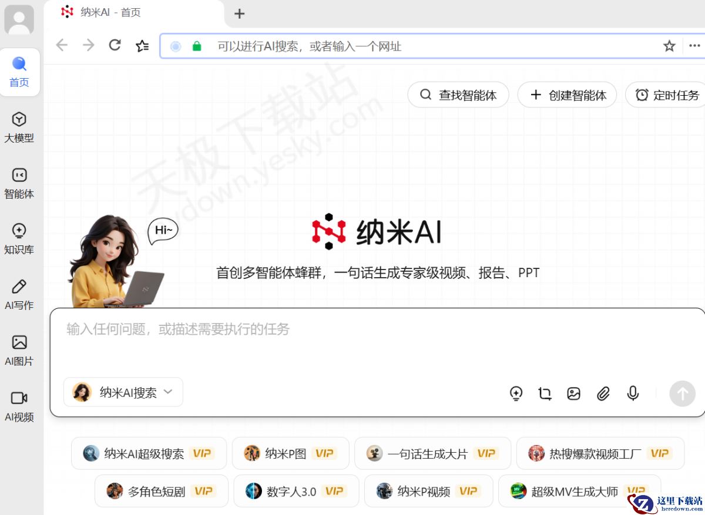Go back with the browser back arrow
This screenshot has height=515, width=705.
[62, 46]
